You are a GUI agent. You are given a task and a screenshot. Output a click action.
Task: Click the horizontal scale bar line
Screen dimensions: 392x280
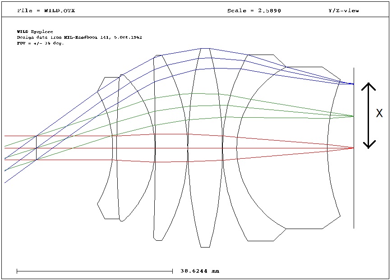pyautogui.click(x=95, y=271)
